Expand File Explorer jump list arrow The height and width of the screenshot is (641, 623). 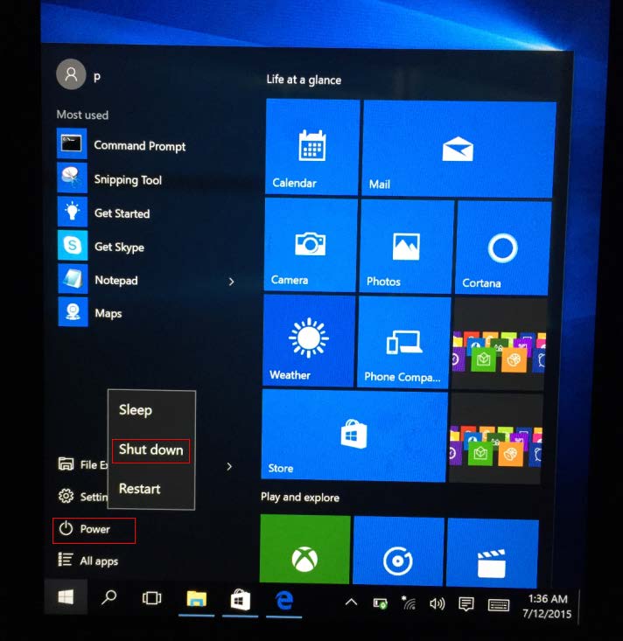[x=229, y=466]
